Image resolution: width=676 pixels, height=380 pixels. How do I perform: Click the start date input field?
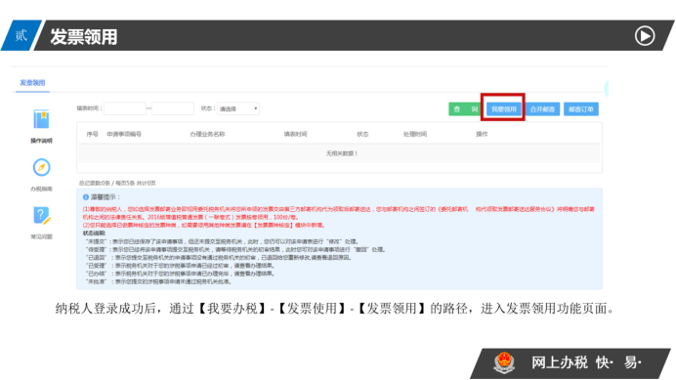125,108
